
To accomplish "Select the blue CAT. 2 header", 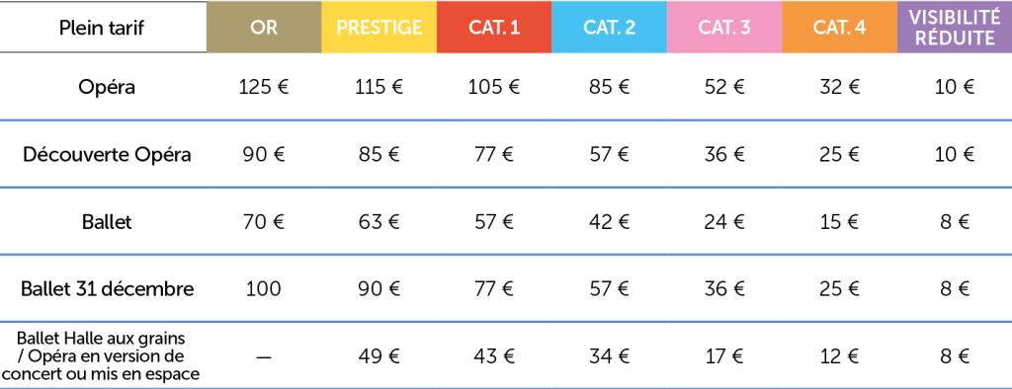I will pos(609,27).
